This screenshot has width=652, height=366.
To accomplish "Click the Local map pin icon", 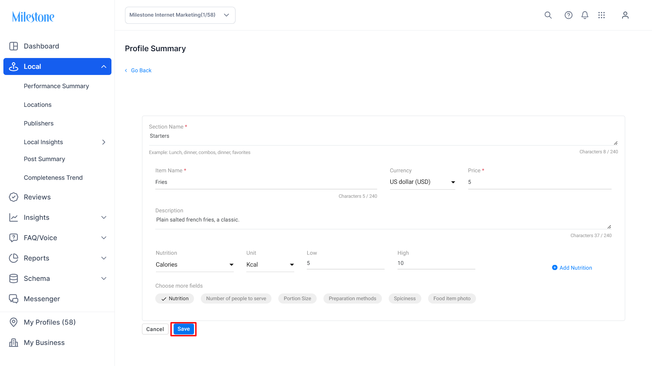I will [14, 66].
